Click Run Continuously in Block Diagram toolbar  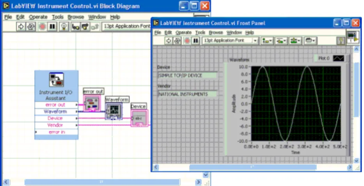tap(30, 26)
